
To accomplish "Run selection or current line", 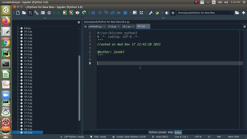I will tap(78, 13).
